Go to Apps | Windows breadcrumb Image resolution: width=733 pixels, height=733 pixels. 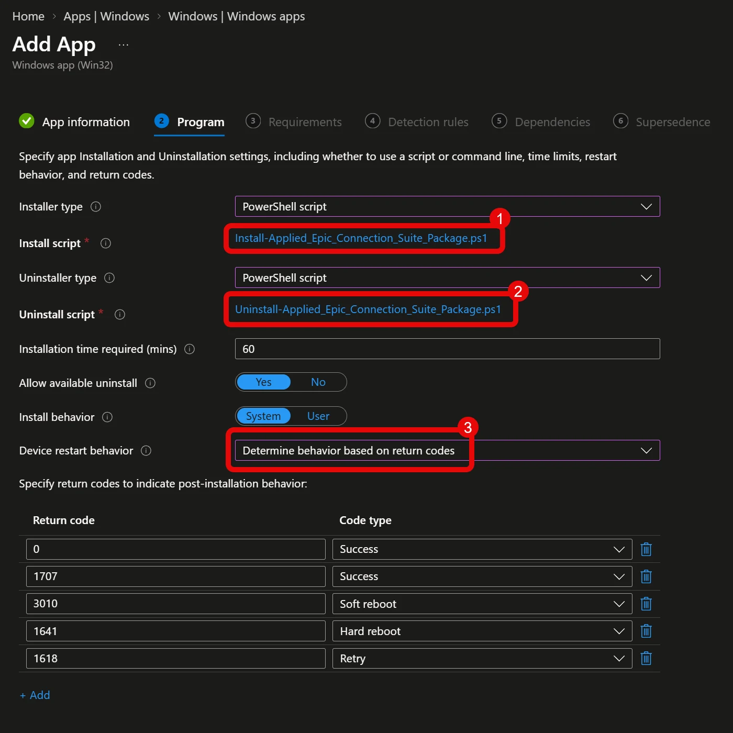[106, 16]
